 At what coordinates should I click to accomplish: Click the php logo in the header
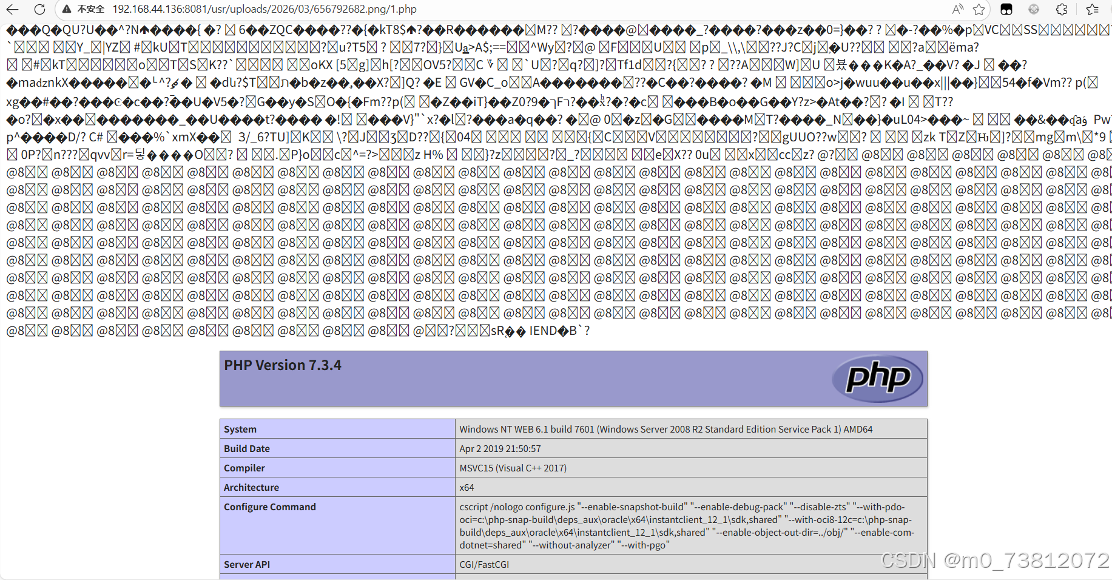pyautogui.click(x=878, y=378)
